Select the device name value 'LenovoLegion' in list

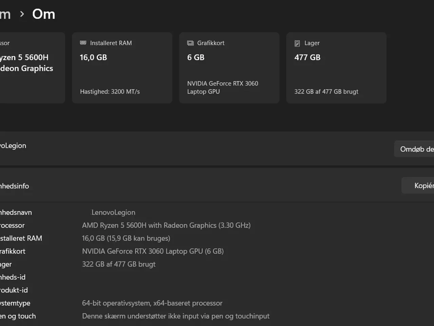pos(113,212)
